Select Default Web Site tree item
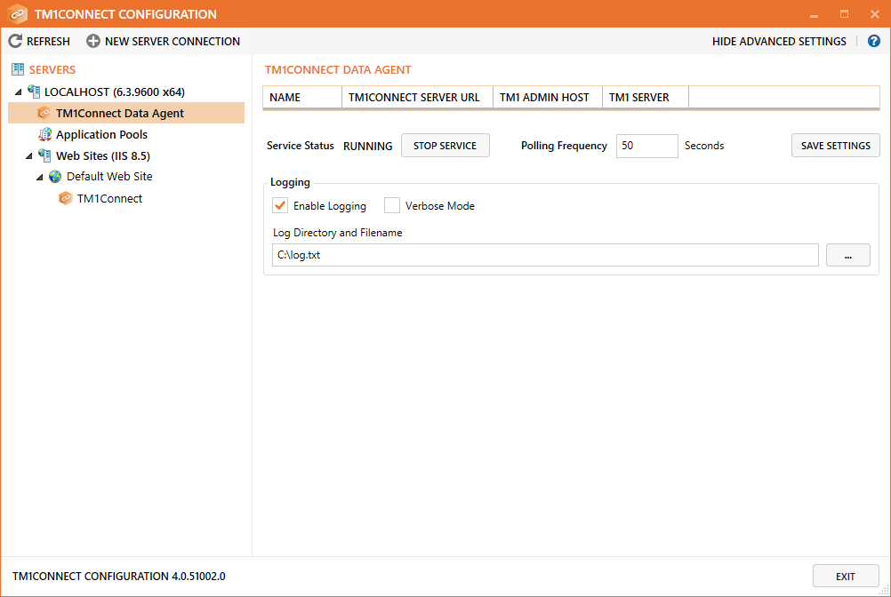The width and height of the screenshot is (891, 597). coord(109,177)
